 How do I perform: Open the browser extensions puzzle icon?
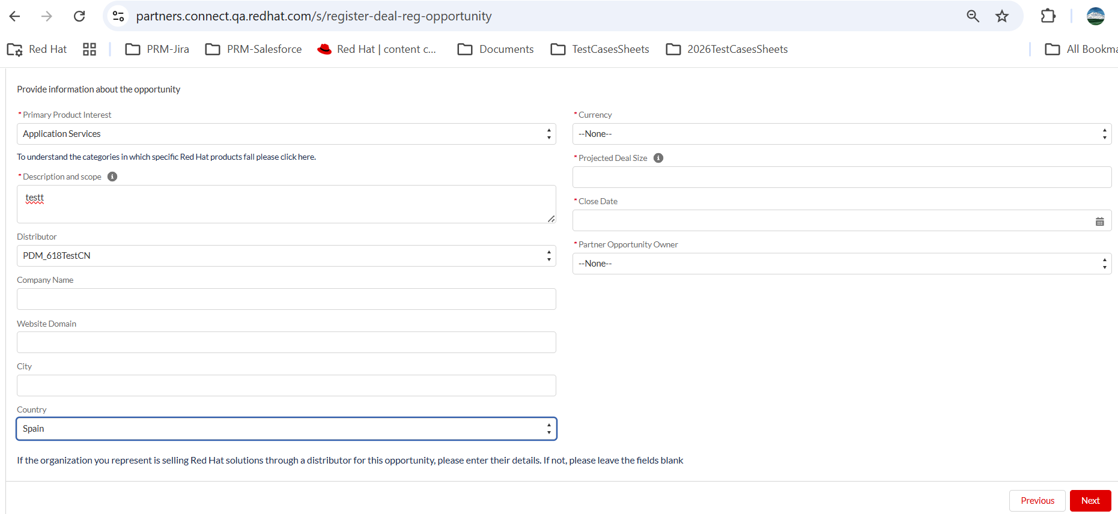(x=1048, y=16)
